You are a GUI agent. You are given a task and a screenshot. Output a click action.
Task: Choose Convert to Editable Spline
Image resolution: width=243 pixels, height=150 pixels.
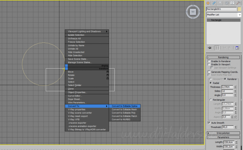click(125, 106)
